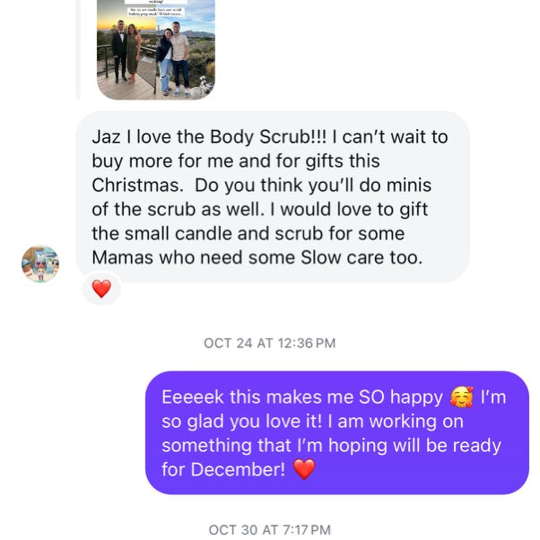The width and height of the screenshot is (540, 540).
Task: Select the 'Jaz I love the Body Scrub!!!' text
Action: coord(209,137)
